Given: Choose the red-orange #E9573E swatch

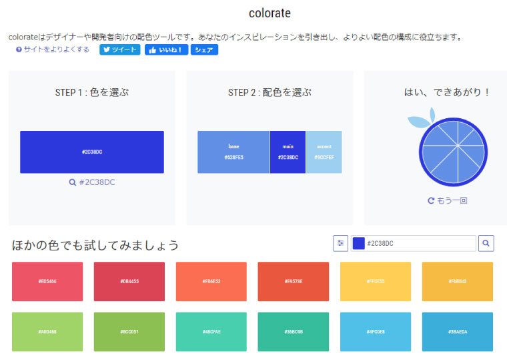Looking at the screenshot, I should click(x=294, y=281).
